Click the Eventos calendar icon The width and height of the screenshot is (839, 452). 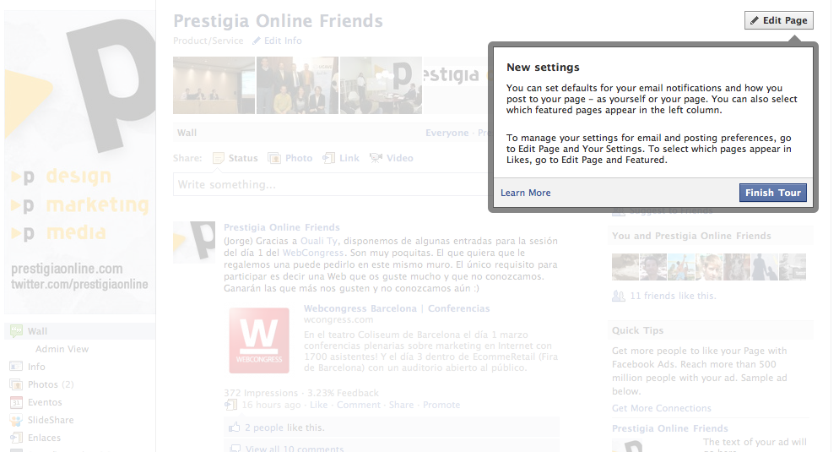pyautogui.click(x=16, y=402)
